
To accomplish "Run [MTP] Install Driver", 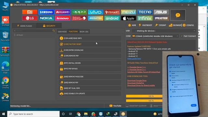I will 90,63.
